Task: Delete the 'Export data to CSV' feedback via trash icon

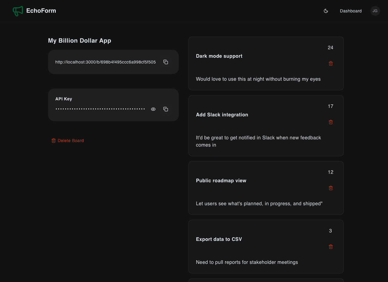Action: (330, 247)
